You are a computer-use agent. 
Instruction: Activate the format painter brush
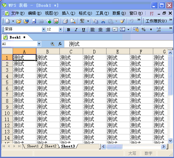pyautogui.click(x=122, y=21)
